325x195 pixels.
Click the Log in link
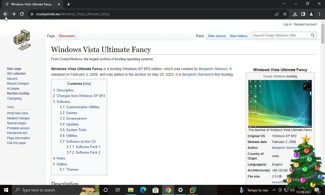pyautogui.click(x=287, y=24)
